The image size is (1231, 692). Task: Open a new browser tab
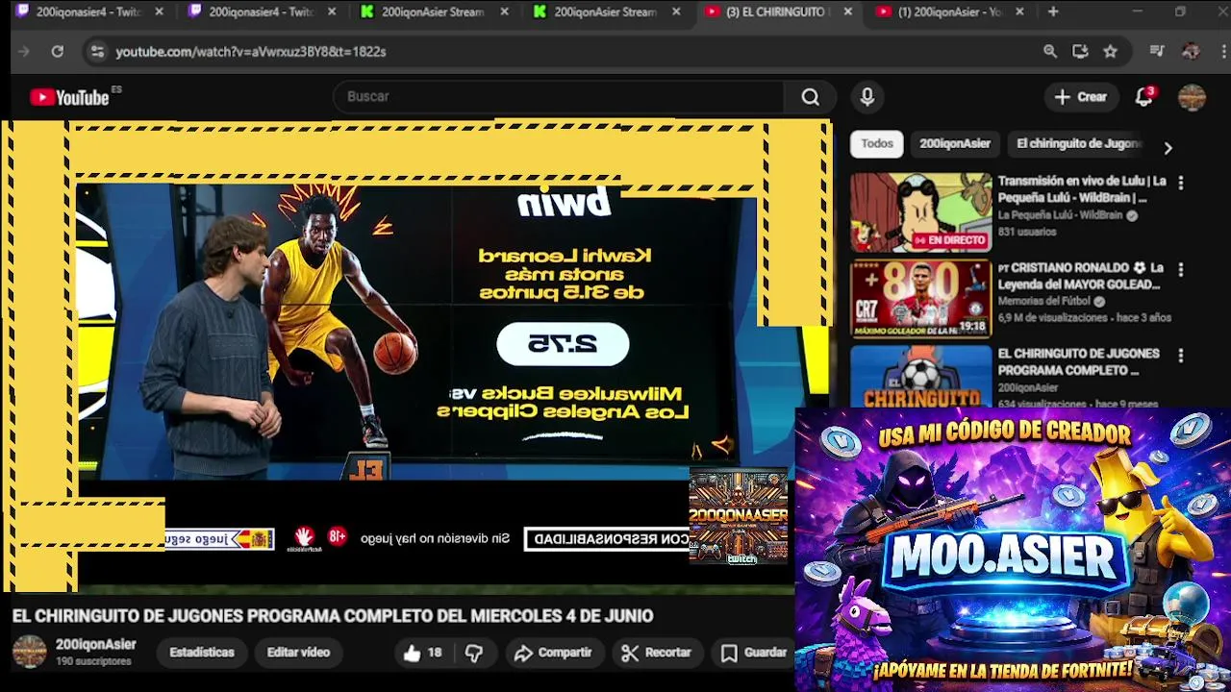(1053, 12)
